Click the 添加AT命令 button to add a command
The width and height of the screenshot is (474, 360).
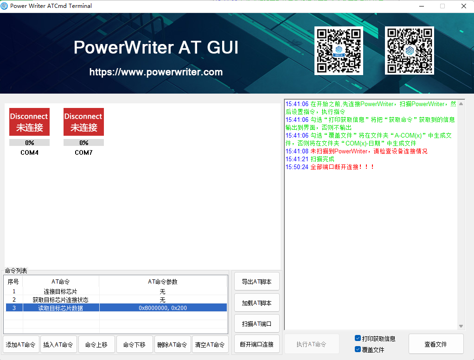click(20, 344)
